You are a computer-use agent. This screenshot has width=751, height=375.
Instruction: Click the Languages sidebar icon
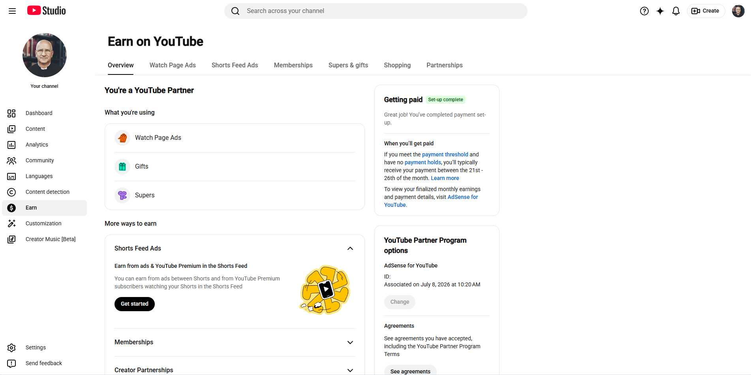pyautogui.click(x=11, y=176)
